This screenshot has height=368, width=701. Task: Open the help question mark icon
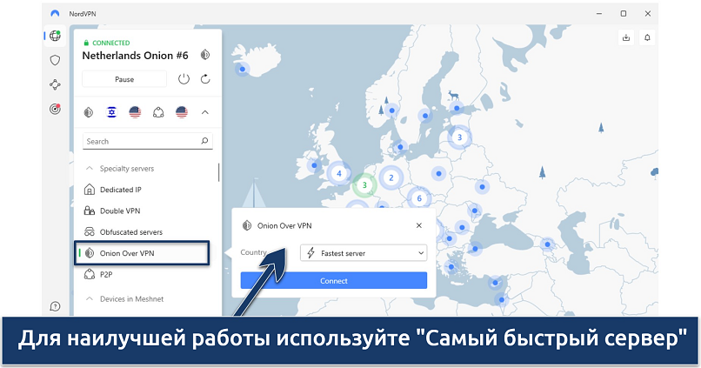point(56,306)
